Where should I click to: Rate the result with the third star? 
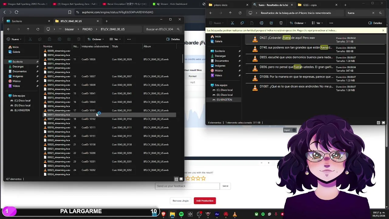[x=193, y=179]
